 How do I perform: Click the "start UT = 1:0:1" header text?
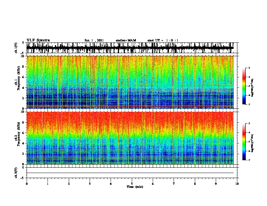click(x=163, y=40)
